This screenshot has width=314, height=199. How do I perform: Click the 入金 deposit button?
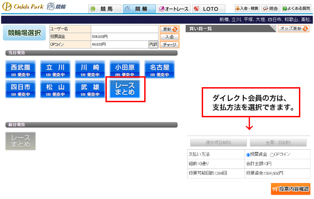pyautogui.click(x=169, y=37)
